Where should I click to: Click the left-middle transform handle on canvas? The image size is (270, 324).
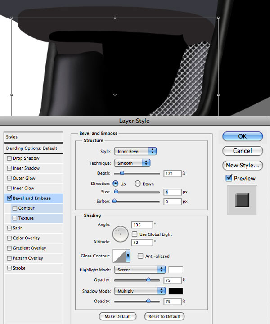pyautogui.click(x=12, y=95)
